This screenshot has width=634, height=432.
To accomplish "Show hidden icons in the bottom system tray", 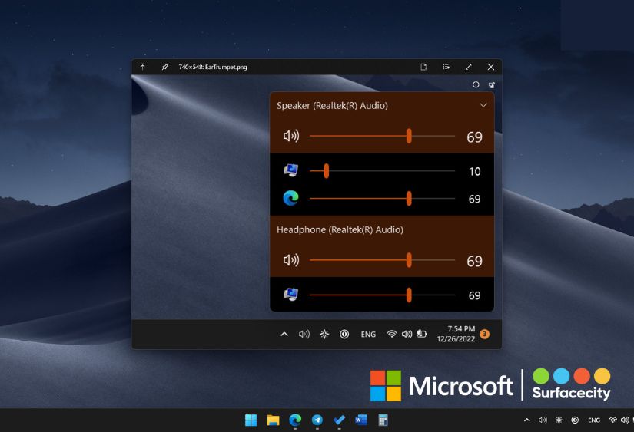I will click(526, 420).
